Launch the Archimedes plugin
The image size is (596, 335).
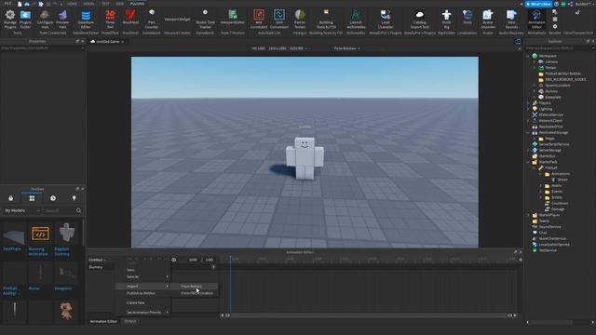click(356, 19)
